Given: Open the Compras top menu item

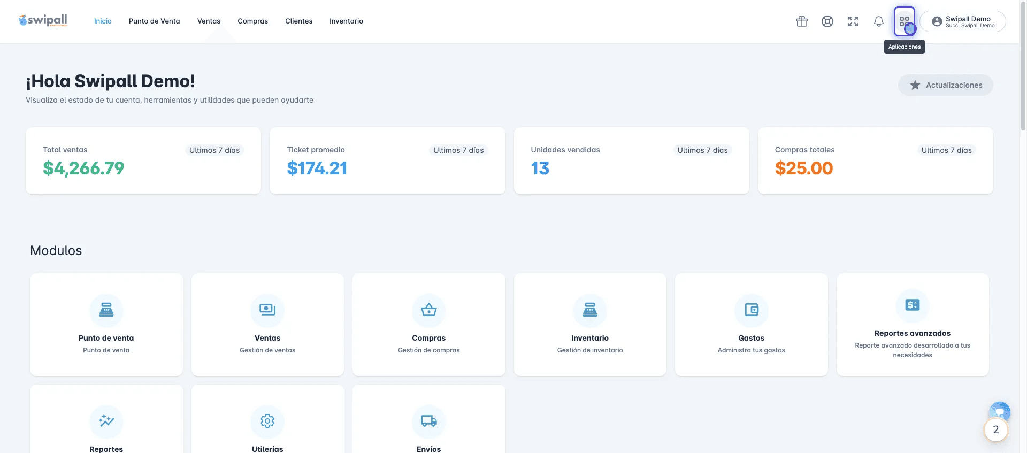Looking at the screenshot, I should tap(253, 21).
